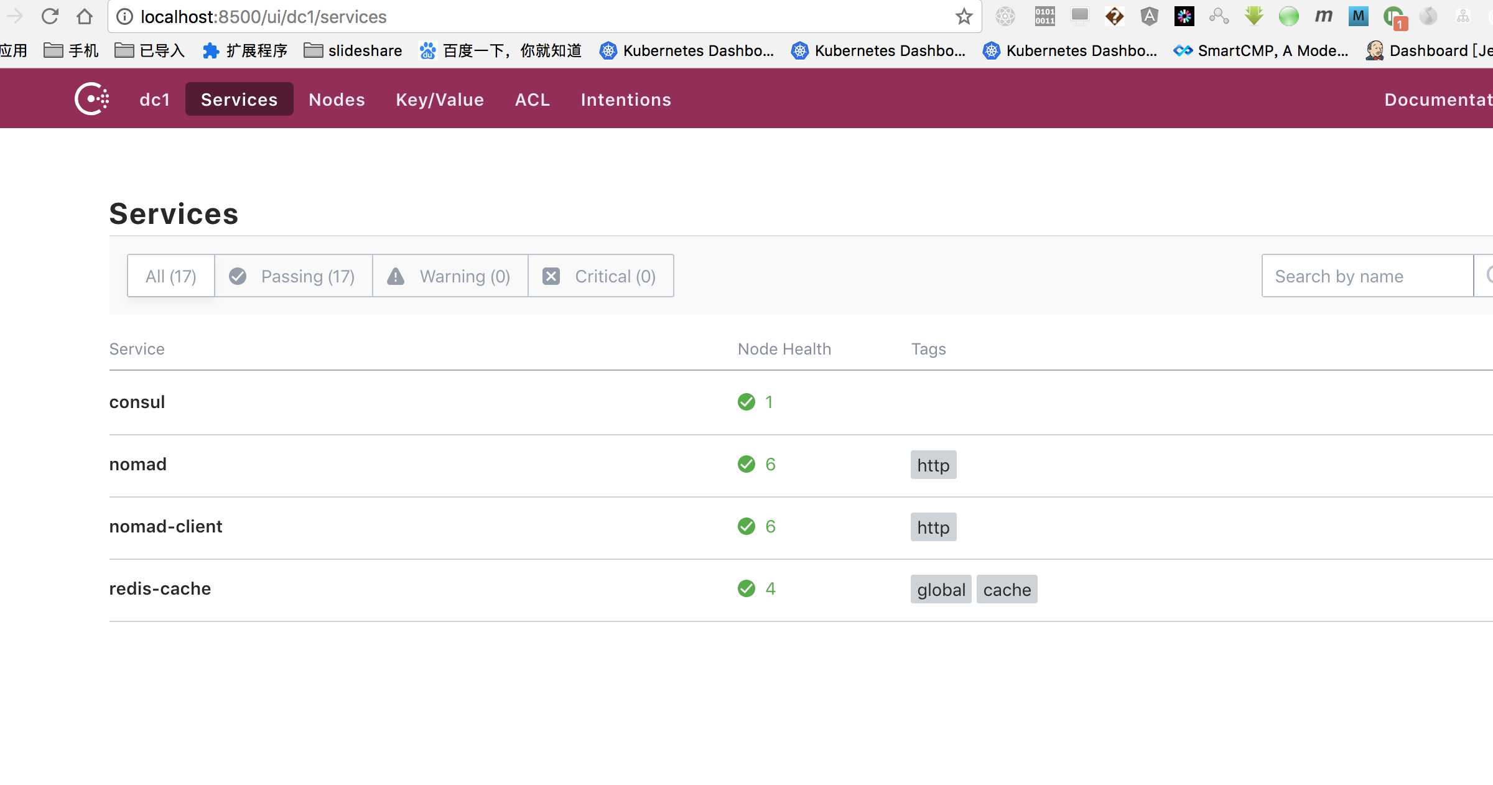The image size is (1493, 785).
Task: Click nomad node health count 6
Action: 770,464
